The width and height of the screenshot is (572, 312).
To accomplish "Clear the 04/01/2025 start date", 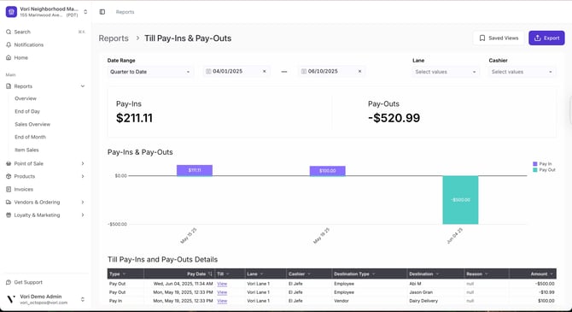I will click(265, 71).
